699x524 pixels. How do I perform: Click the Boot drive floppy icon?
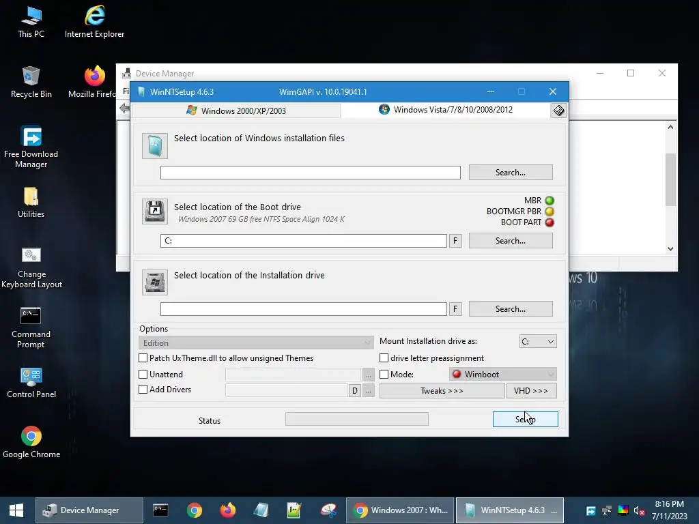coord(155,211)
